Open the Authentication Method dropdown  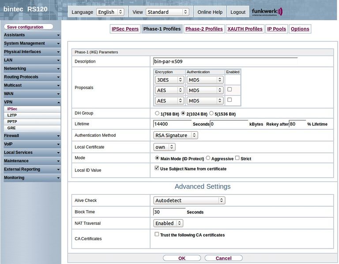[x=175, y=135]
